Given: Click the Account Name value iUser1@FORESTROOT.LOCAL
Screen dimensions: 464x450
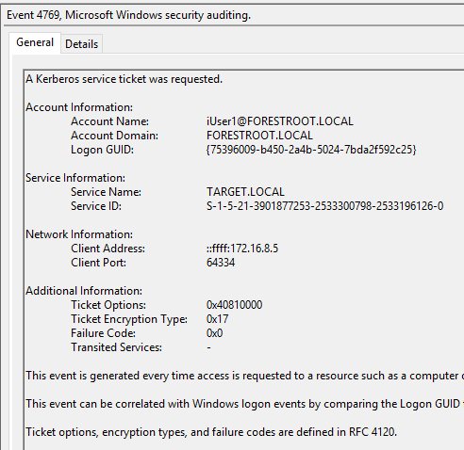Looking at the screenshot, I should (280, 121).
